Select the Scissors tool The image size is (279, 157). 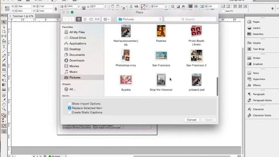click(x=4, y=75)
